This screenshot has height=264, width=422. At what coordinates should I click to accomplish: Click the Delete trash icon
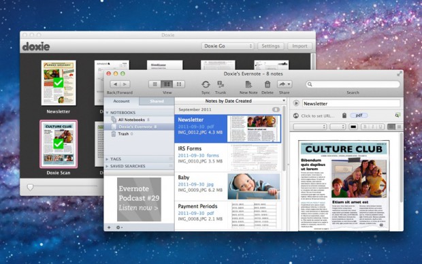pos(267,84)
